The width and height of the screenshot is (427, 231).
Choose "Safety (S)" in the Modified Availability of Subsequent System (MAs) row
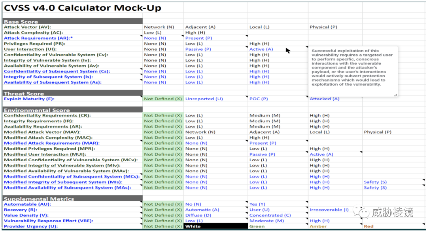pyautogui.click(x=375, y=187)
